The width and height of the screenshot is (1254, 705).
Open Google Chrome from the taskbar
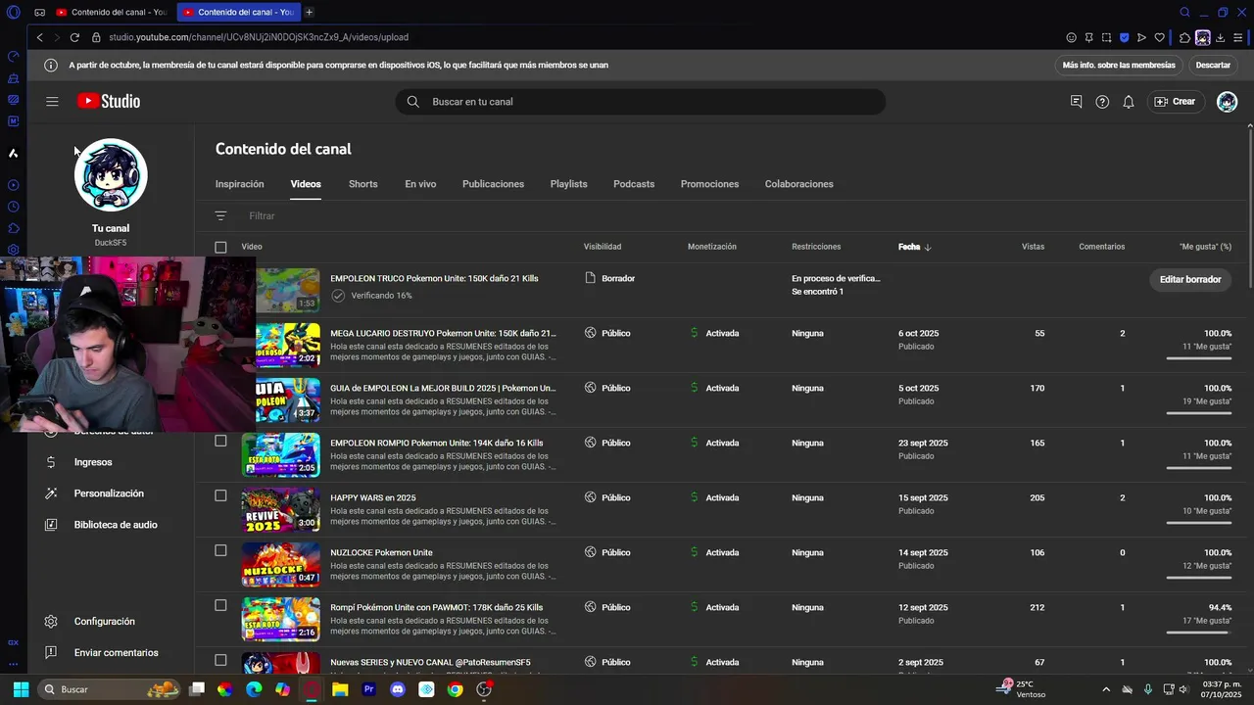pos(455,689)
